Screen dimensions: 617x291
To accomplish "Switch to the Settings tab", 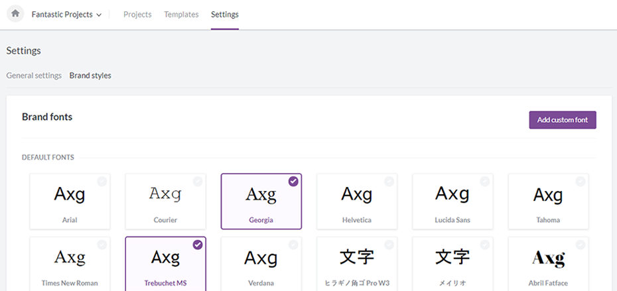I will point(225,15).
